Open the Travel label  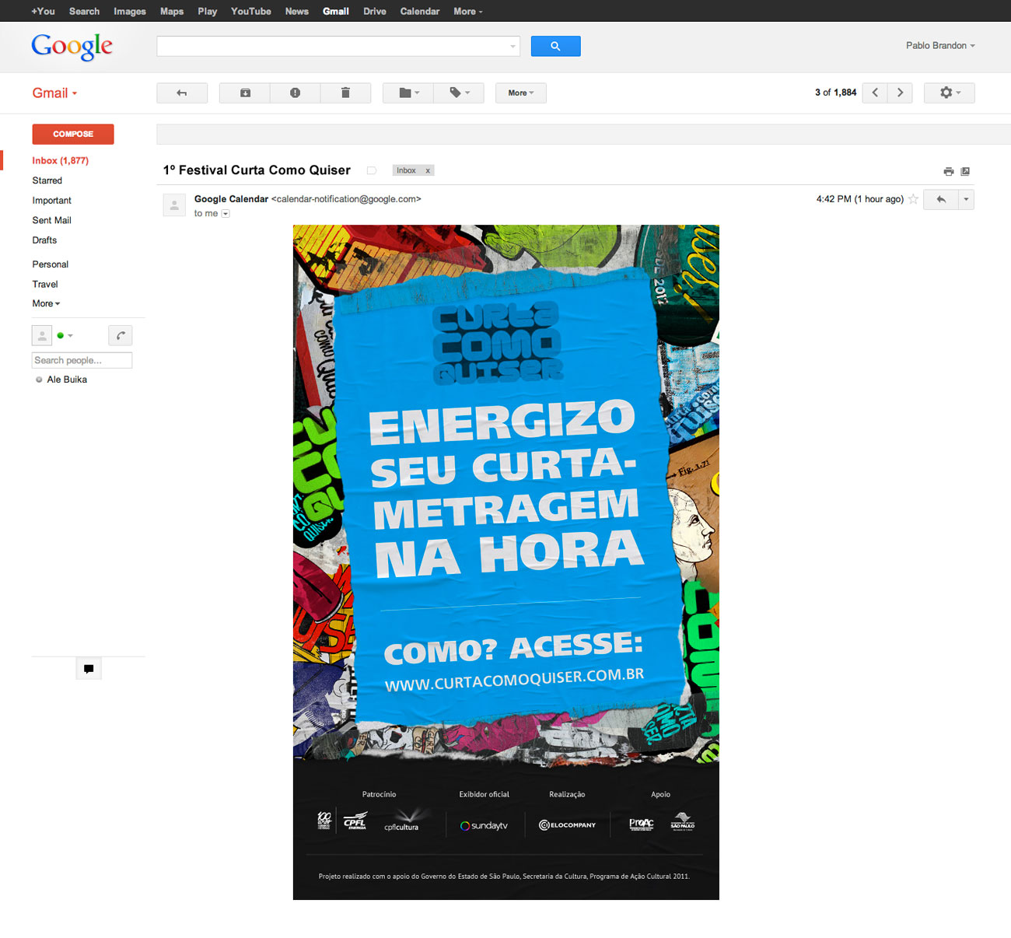[x=45, y=285]
